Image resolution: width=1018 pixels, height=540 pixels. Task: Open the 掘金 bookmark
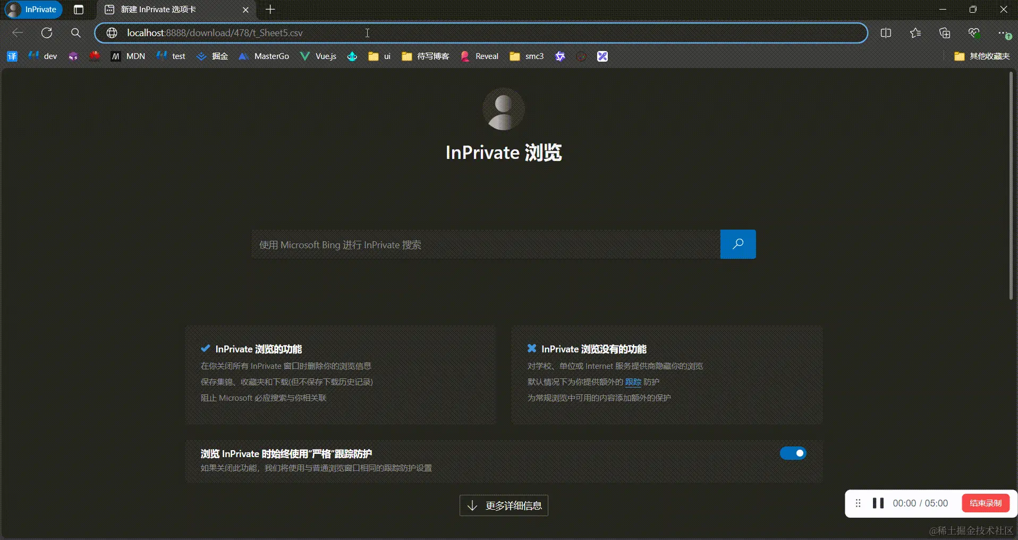coord(213,56)
